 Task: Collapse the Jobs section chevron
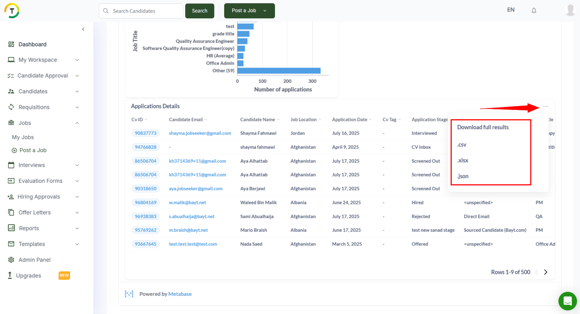(77, 123)
